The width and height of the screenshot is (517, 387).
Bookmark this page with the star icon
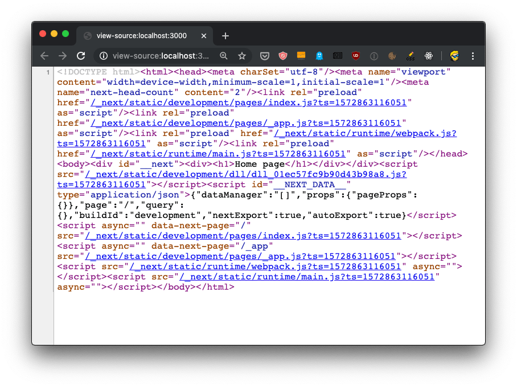(x=242, y=56)
